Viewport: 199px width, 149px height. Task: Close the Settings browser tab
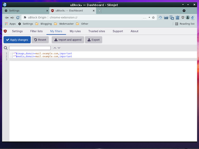click(x=47, y=11)
